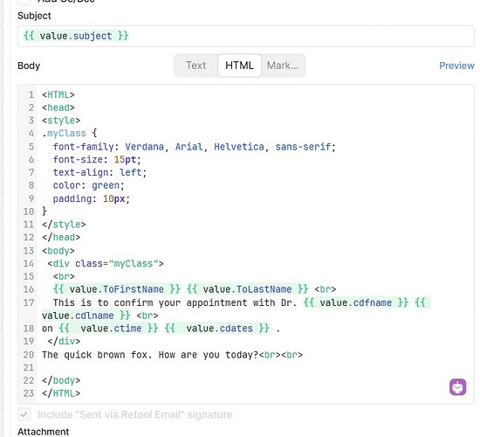Click line number 1 in the gutter
This screenshot has height=437, width=480.
pyautogui.click(x=31, y=94)
